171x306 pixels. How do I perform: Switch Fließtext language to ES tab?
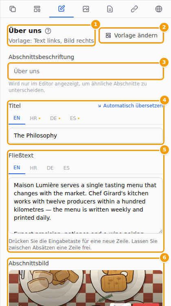(x=66, y=168)
